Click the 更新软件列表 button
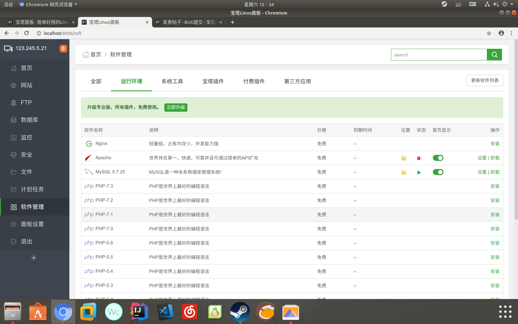 point(485,80)
